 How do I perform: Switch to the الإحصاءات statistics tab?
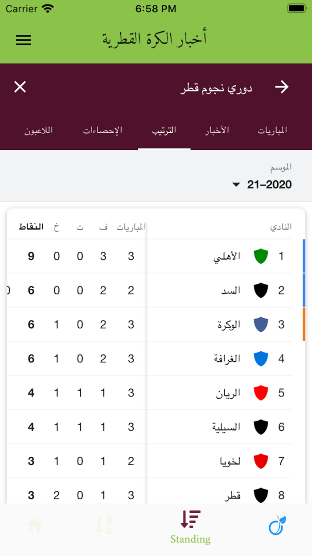tap(103, 130)
